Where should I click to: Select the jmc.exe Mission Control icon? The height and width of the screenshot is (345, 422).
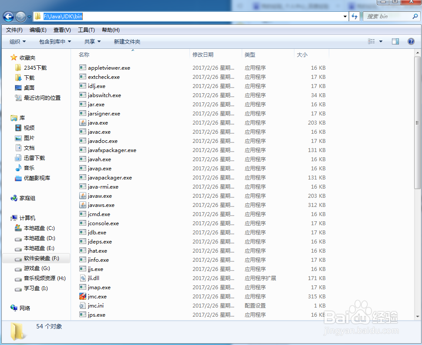83,296
